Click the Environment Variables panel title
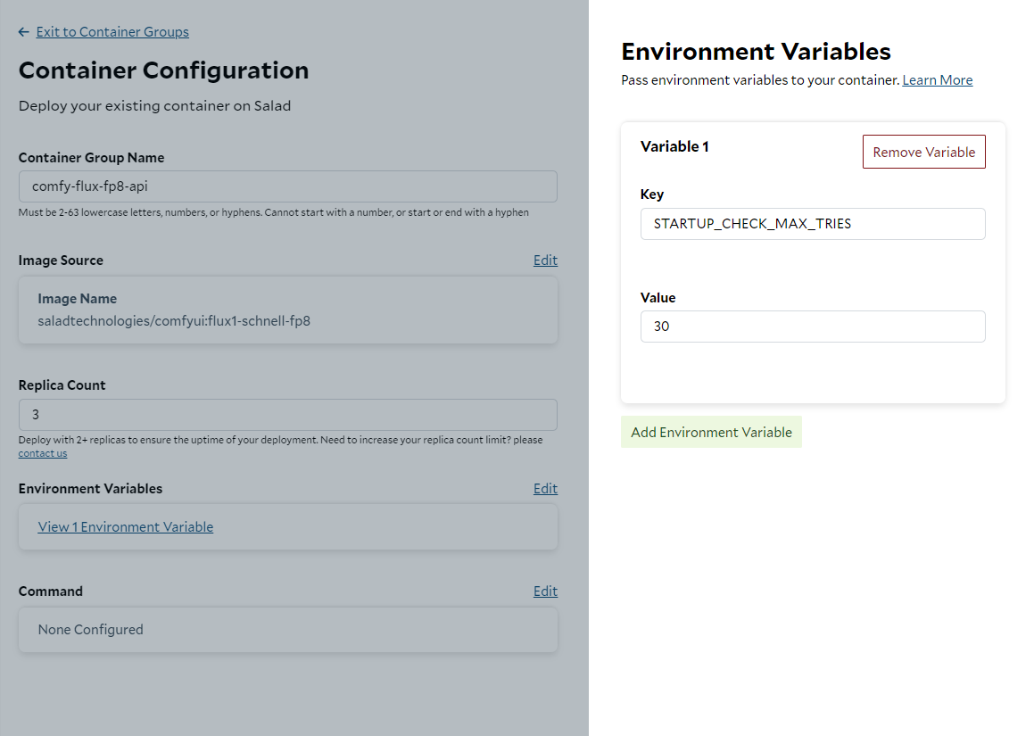 coord(756,52)
